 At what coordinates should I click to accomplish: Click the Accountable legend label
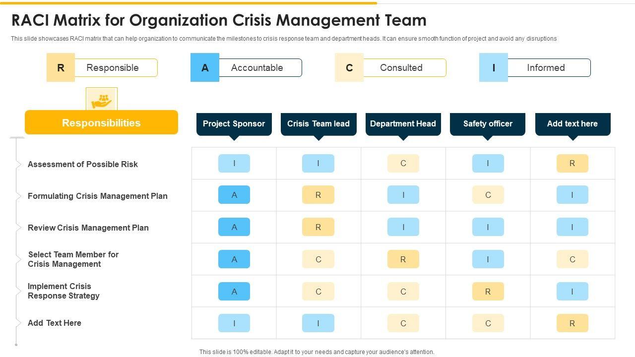point(257,68)
